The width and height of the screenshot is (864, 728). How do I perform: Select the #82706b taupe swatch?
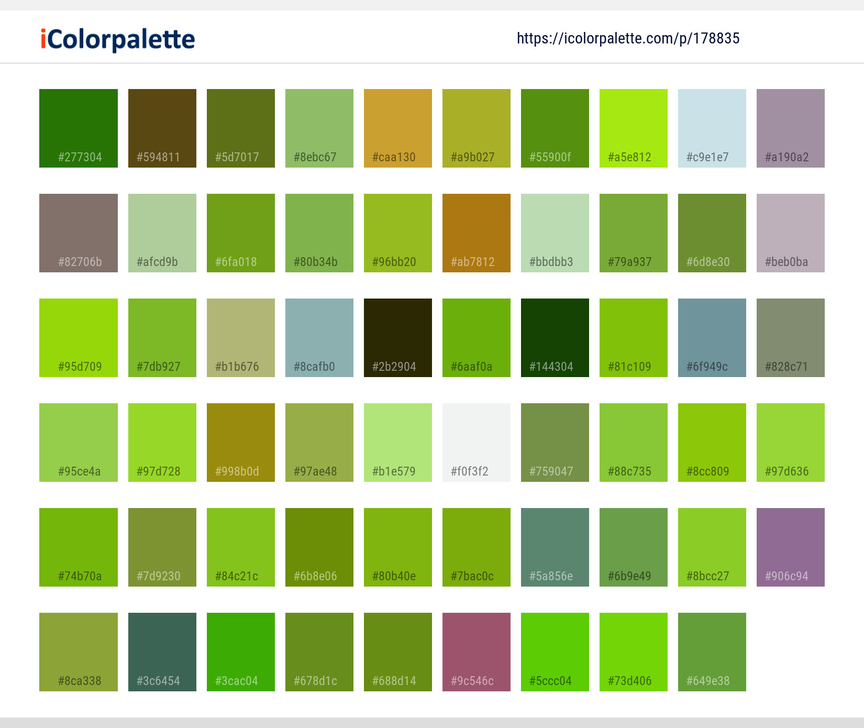79,233
